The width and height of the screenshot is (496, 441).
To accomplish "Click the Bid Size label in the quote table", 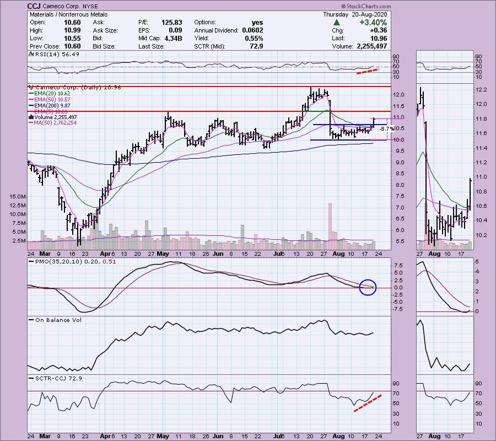I will (104, 46).
